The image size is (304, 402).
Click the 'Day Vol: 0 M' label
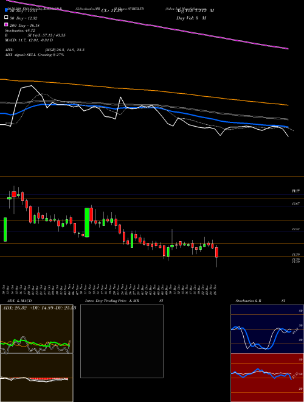pos(191,18)
